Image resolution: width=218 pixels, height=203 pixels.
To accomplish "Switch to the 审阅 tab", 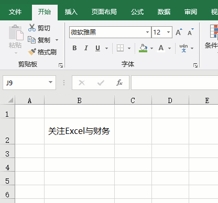I will coord(191,12).
